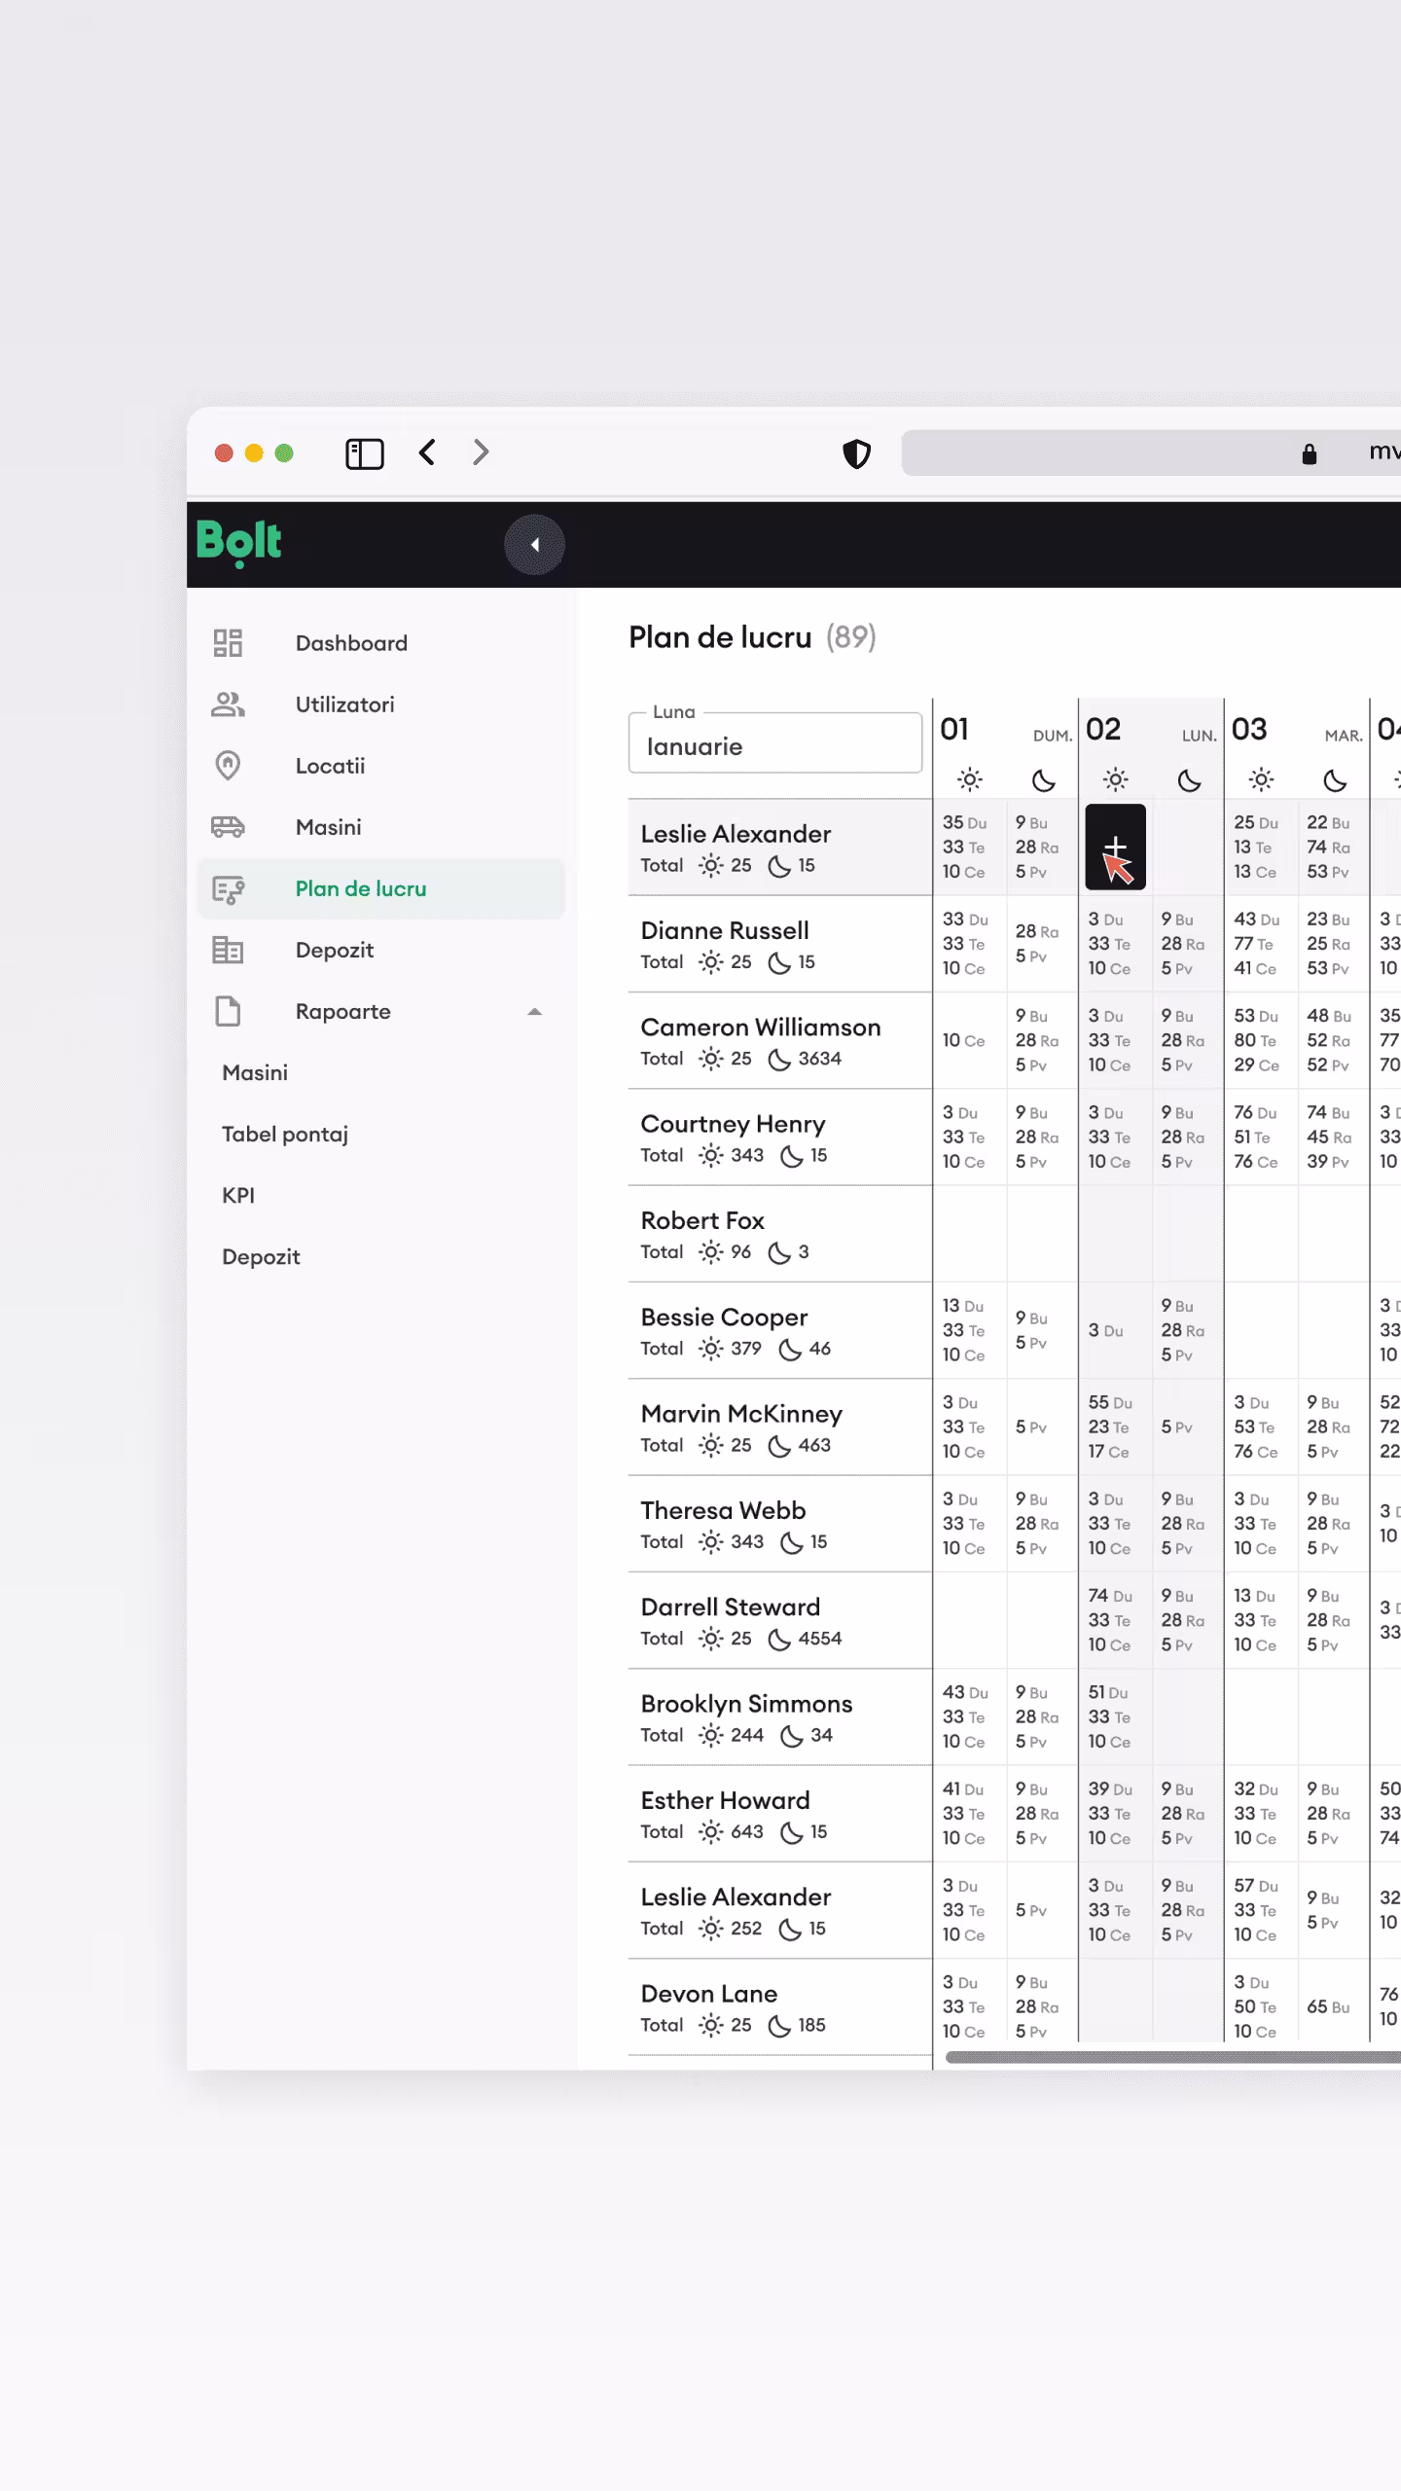This screenshot has height=2491, width=1401.
Task: Click the browser address bar
Action: (1151, 453)
